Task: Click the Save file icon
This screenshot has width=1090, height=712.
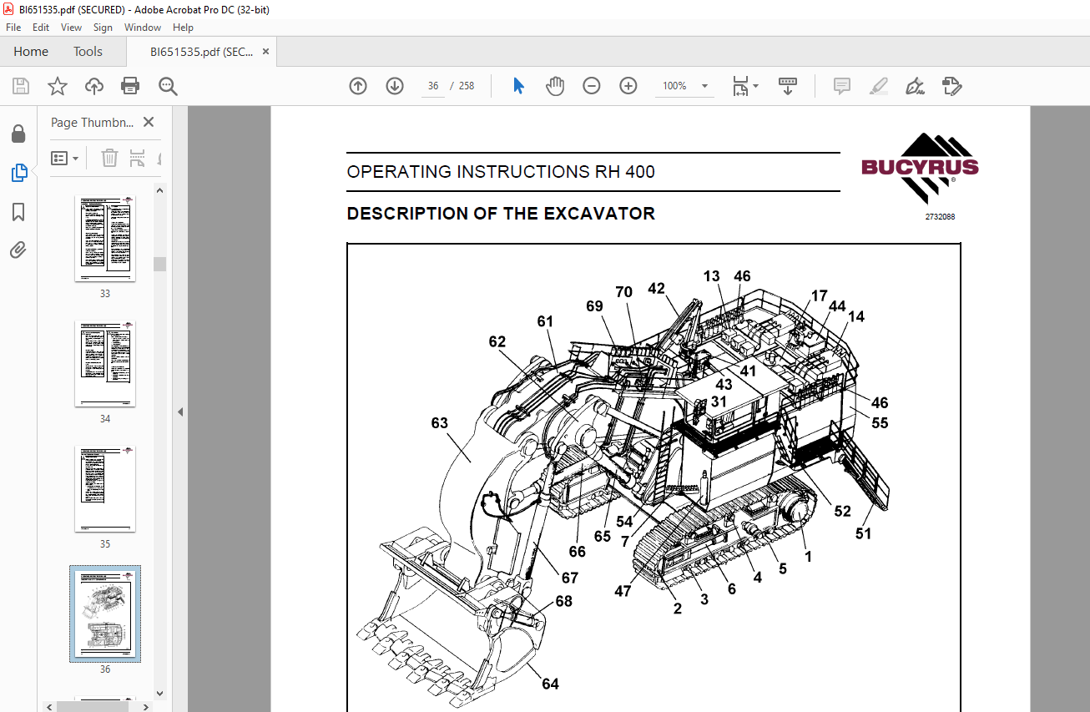Action: 21,86
